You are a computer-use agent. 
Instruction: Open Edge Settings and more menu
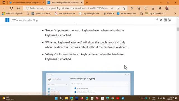coord(175,8)
